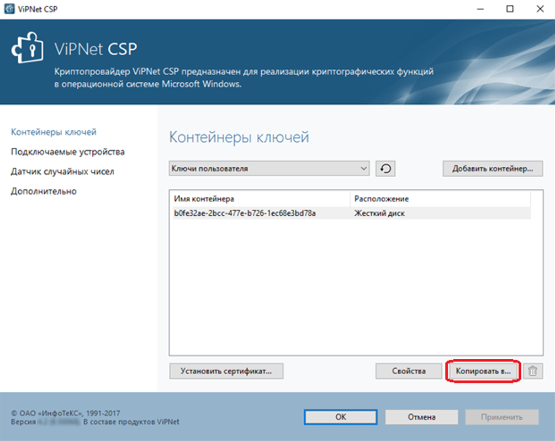555x441 pixels.
Task: Confirm with the OK button
Action: 340,417
